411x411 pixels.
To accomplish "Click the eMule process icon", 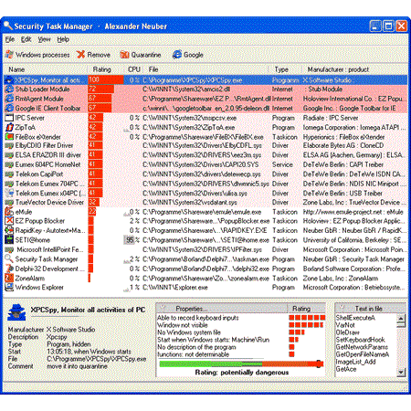I will 9,212.
